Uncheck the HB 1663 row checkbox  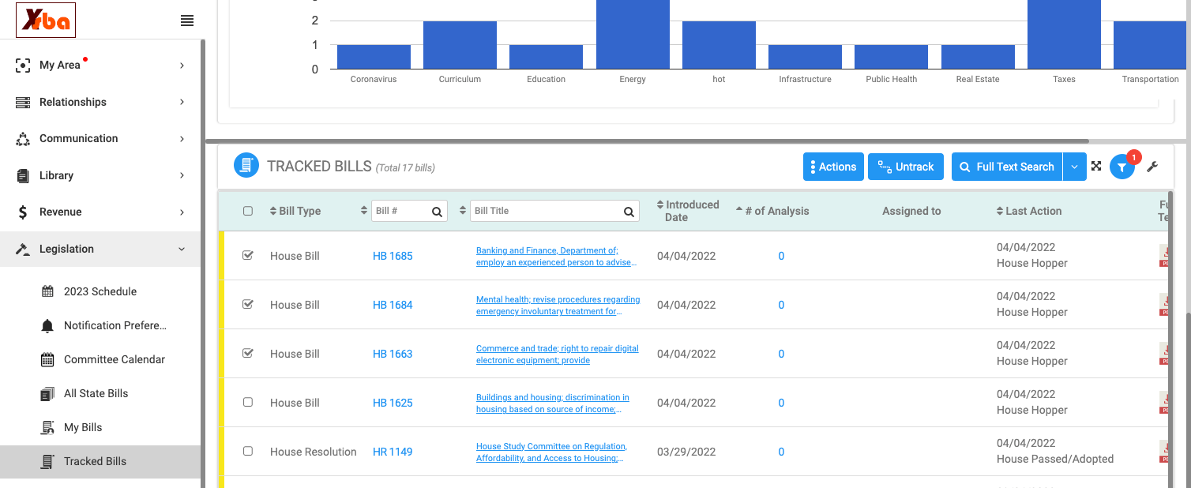pos(248,353)
